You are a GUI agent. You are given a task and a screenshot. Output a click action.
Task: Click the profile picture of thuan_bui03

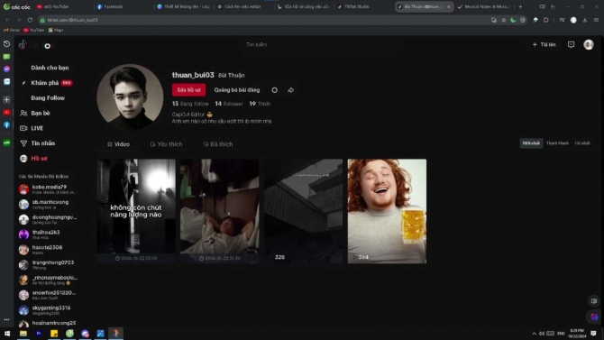[130, 97]
